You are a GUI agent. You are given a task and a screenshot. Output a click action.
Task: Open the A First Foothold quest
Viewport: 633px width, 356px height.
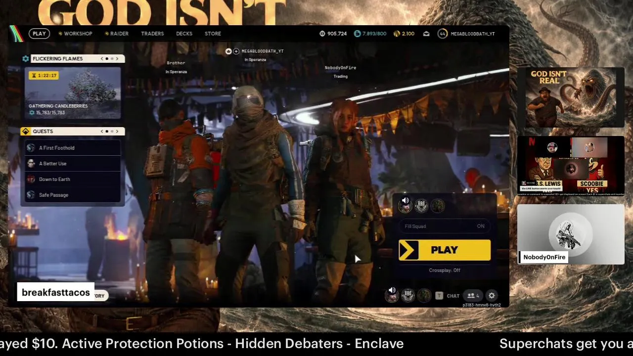[x=73, y=148]
